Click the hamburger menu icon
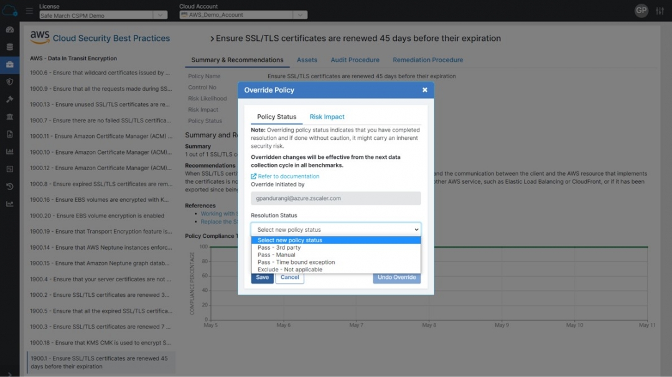Viewport: 672px width, 377px height. coord(29,11)
